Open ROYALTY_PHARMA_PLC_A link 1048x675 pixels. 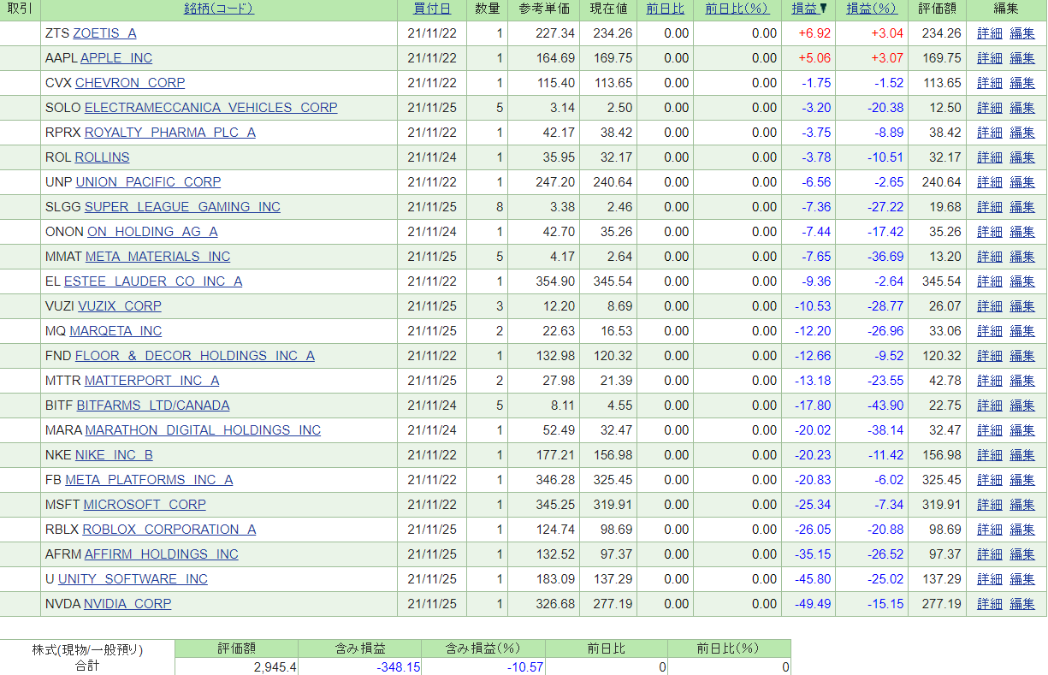coord(169,133)
